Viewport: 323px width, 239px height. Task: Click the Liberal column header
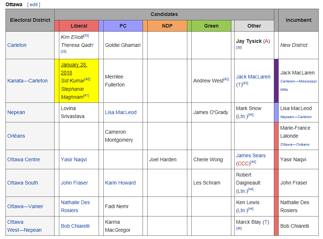pyautogui.click(x=79, y=26)
